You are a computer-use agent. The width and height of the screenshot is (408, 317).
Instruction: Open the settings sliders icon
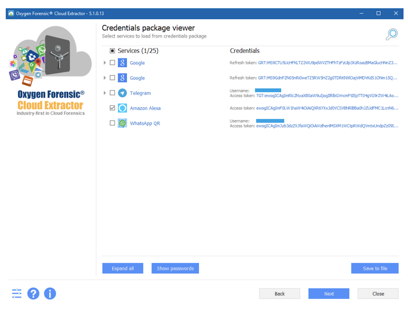coord(17,293)
